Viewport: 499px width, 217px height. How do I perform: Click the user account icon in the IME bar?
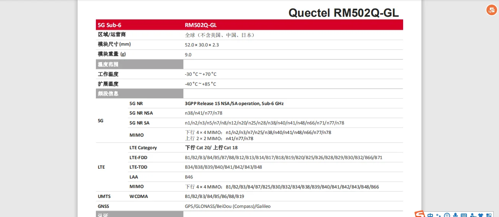(x=473, y=215)
